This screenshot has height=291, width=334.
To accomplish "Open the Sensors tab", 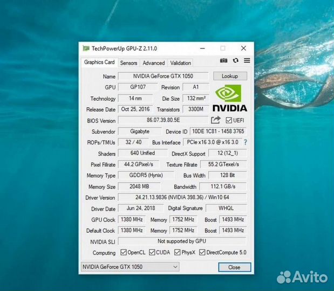I will 128,63.
